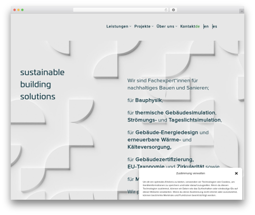
Task: Switch language to Spanish 'es'
Action: [x=215, y=26]
